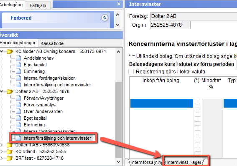Open Eliminering under KC Moder AB

pyautogui.click(x=34, y=71)
